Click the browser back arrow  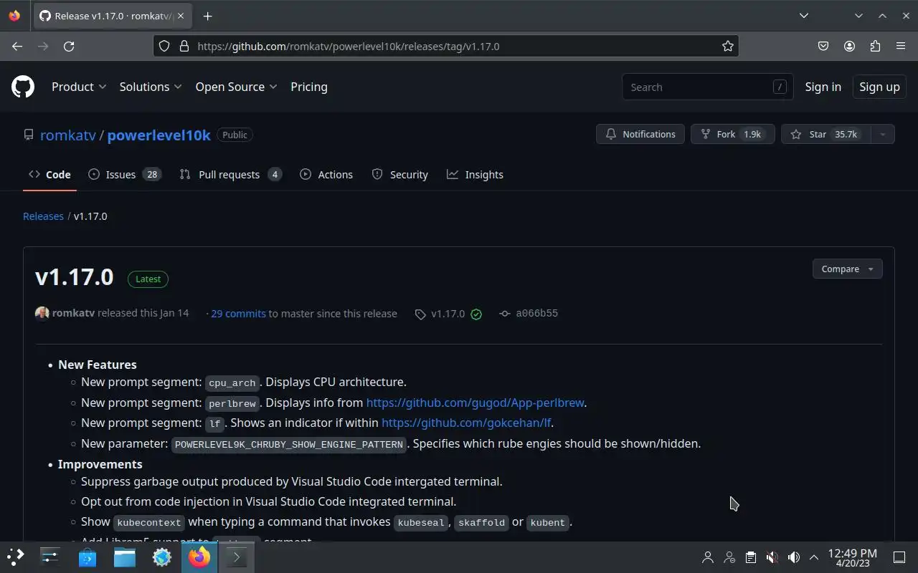click(x=17, y=46)
